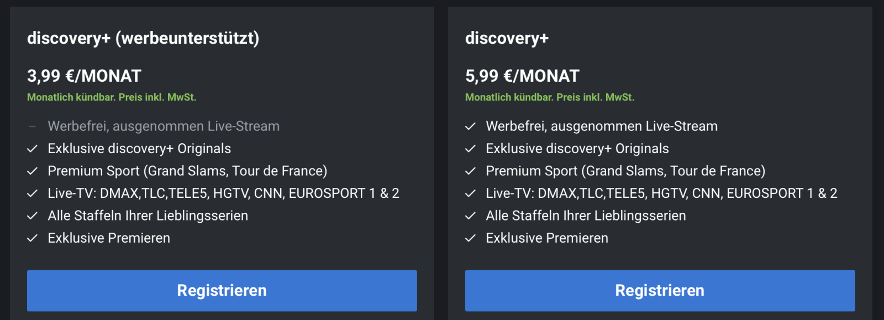Click the "Alle Staffeln Ihrer Lieblingsserien" text in the 3,99 € plan
Viewport: 884px width, 320px height.
[148, 216]
